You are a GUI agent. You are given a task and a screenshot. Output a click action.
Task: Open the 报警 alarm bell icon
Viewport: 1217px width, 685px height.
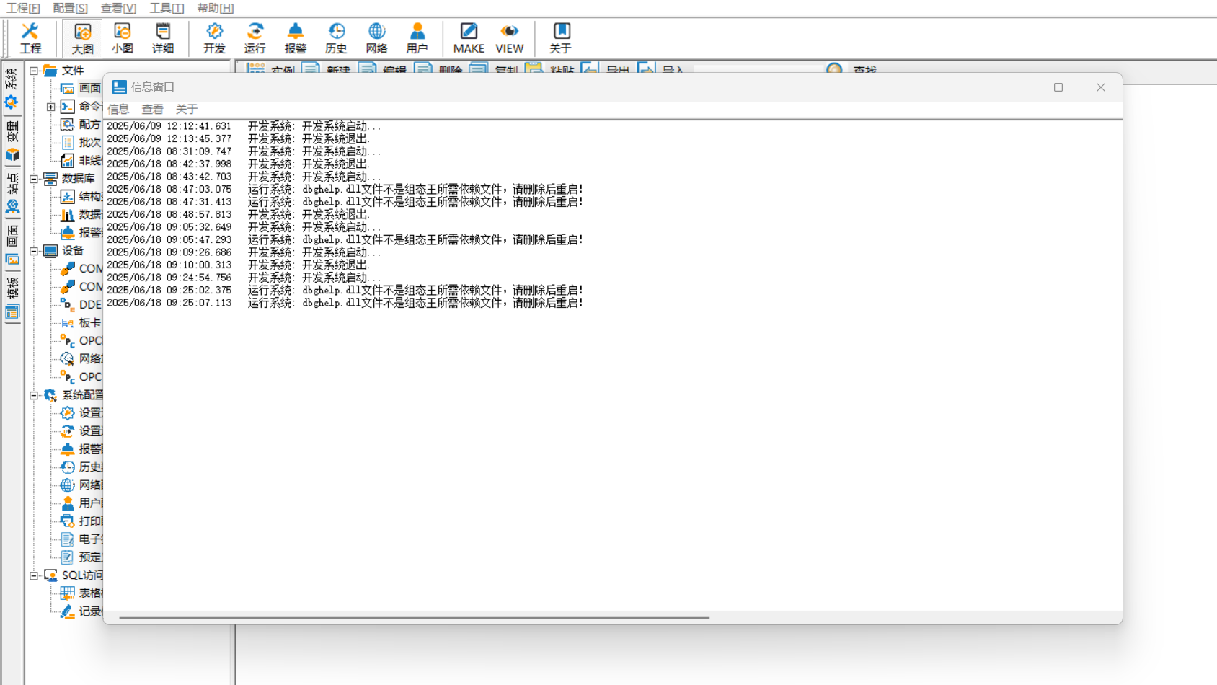click(x=295, y=38)
